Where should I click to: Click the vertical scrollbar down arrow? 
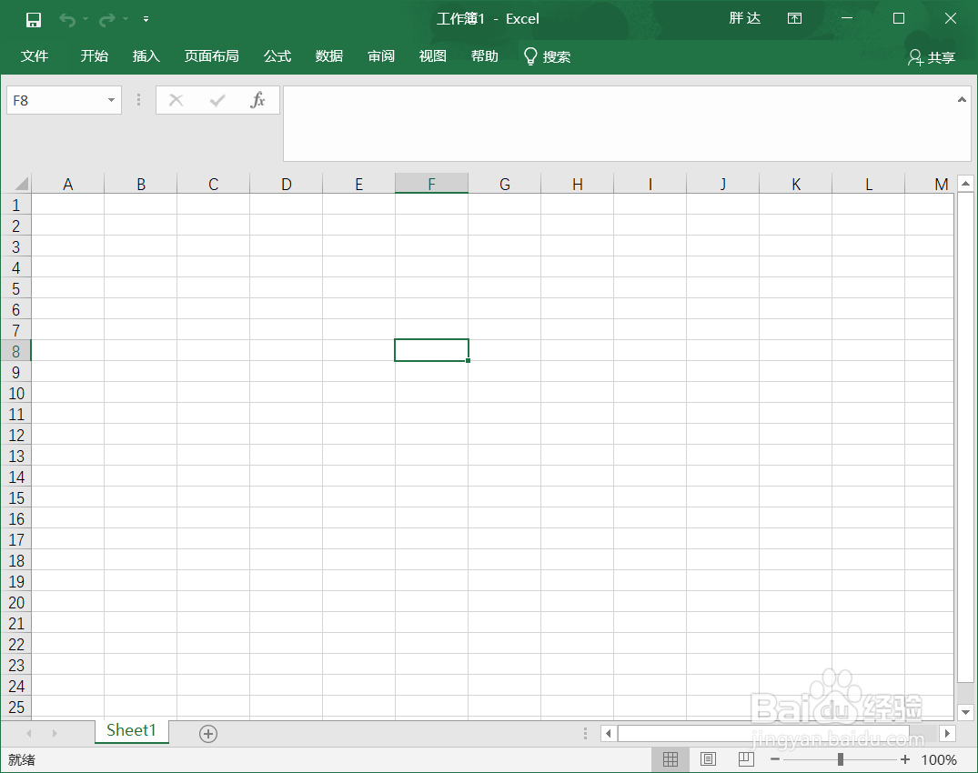click(x=965, y=711)
